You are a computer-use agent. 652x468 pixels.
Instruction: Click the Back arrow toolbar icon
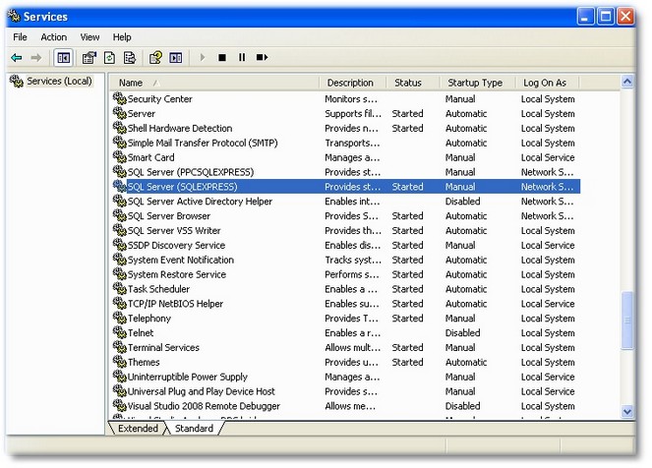pos(16,57)
